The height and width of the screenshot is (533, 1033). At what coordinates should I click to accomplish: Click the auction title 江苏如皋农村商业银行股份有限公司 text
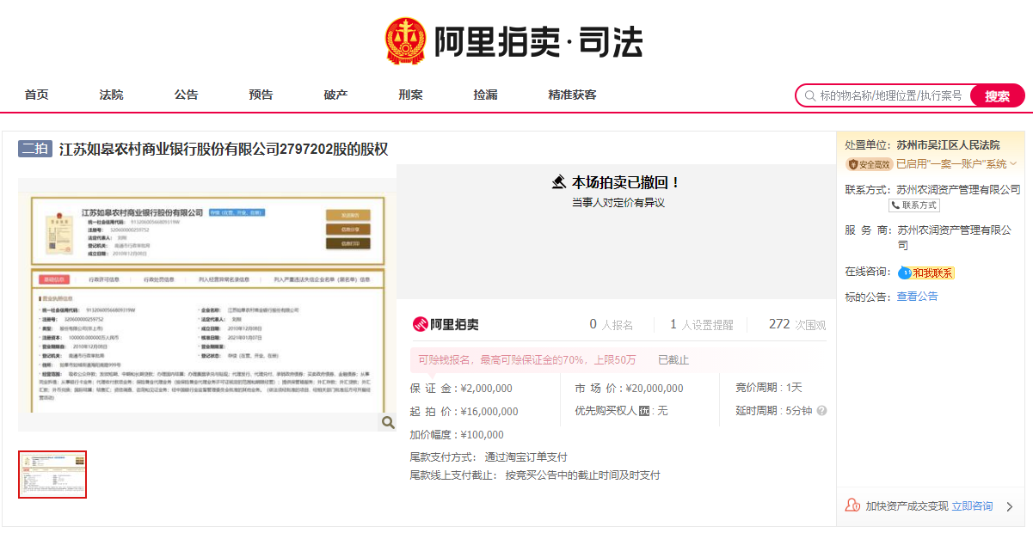224,149
